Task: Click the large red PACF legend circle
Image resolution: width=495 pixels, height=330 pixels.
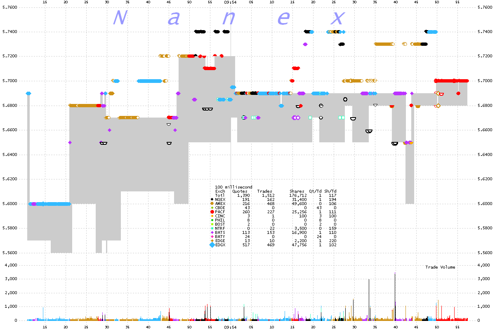Action: [x=212, y=212]
